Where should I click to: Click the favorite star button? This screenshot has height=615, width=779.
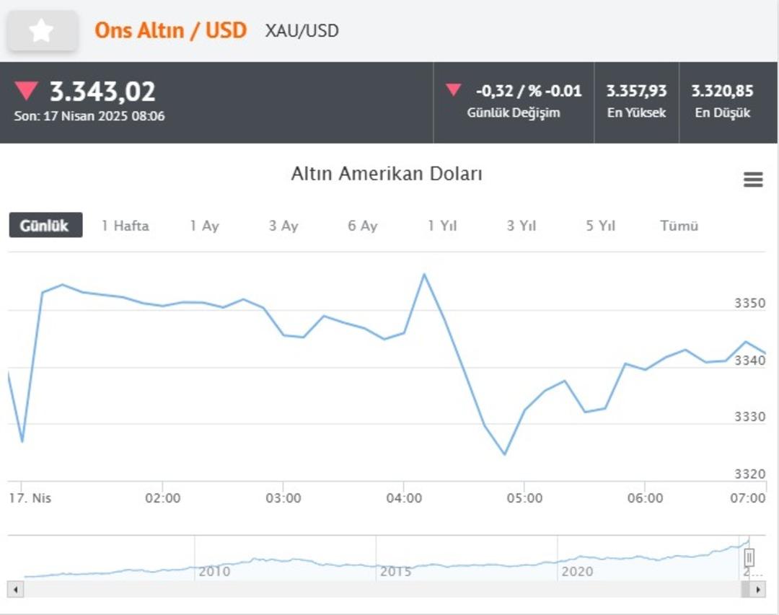coord(42,31)
